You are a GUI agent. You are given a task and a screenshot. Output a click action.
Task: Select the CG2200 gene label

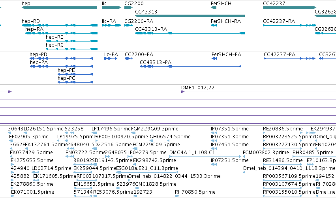(x=134, y=4)
